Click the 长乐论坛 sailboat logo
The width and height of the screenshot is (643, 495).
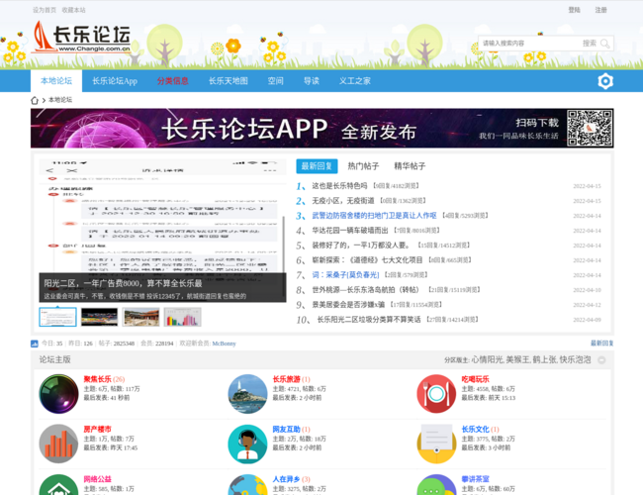[81, 37]
